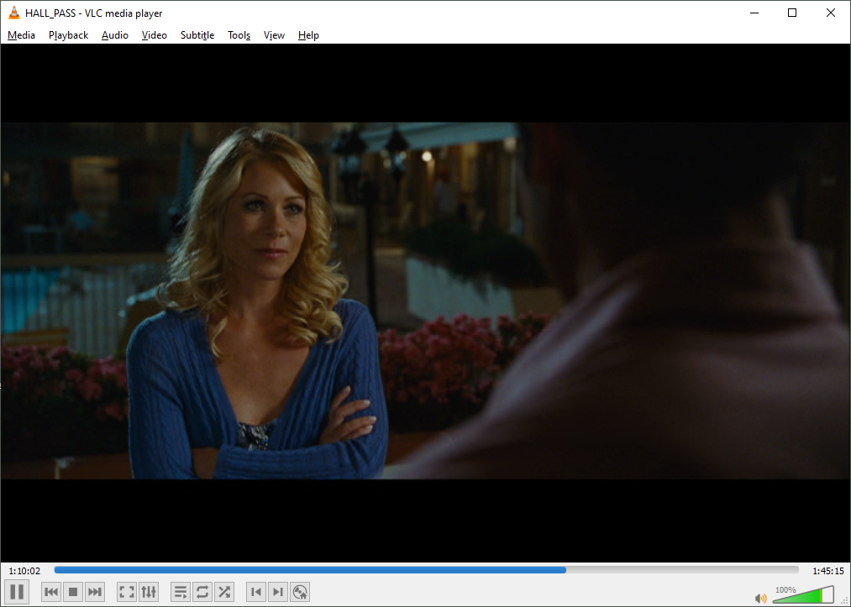Open the Help menu
Viewport: 851px width, 607px height.
[308, 35]
